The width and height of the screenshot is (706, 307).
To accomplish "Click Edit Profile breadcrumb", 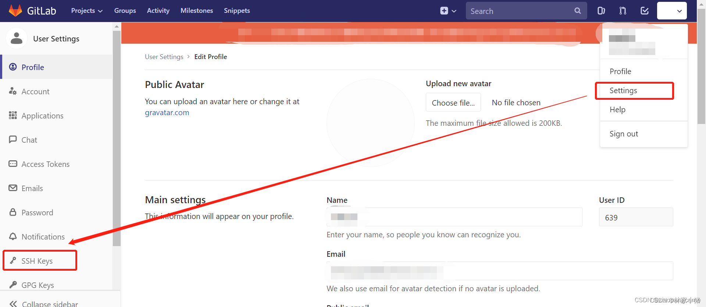I will [x=211, y=57].
